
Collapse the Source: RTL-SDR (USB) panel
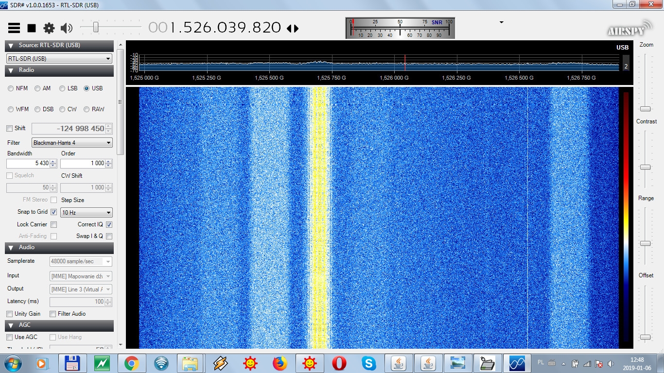pyautogui.click(x=59, y=46)
